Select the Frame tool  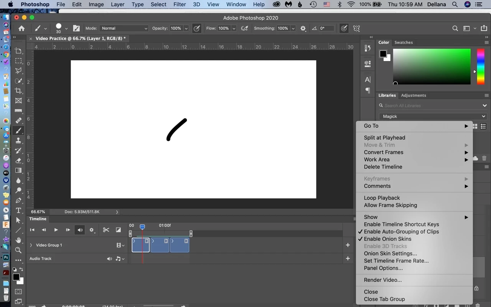point(18,101)
